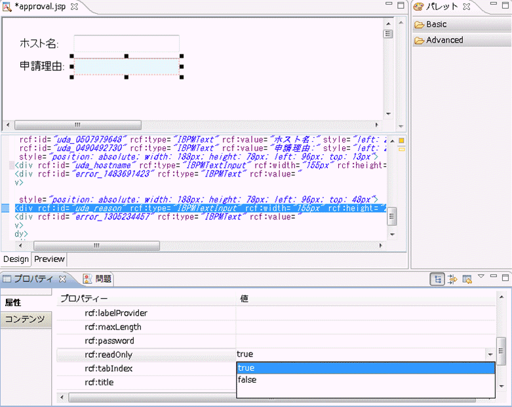512x407 pixels.
Task: Close the パレット palette view
Action: 466,7
